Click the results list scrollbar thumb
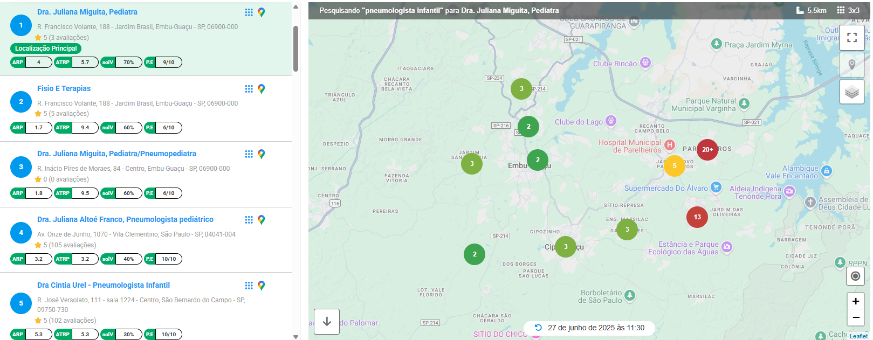Screen dimensions: 873x340 coord(295,48)
